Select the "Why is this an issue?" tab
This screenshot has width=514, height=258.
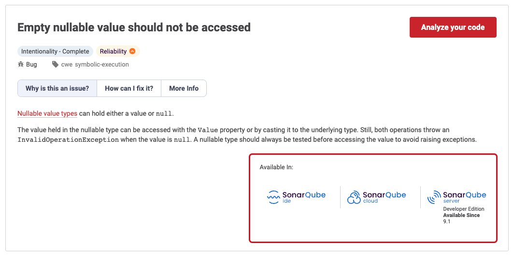tap(57, 88)
